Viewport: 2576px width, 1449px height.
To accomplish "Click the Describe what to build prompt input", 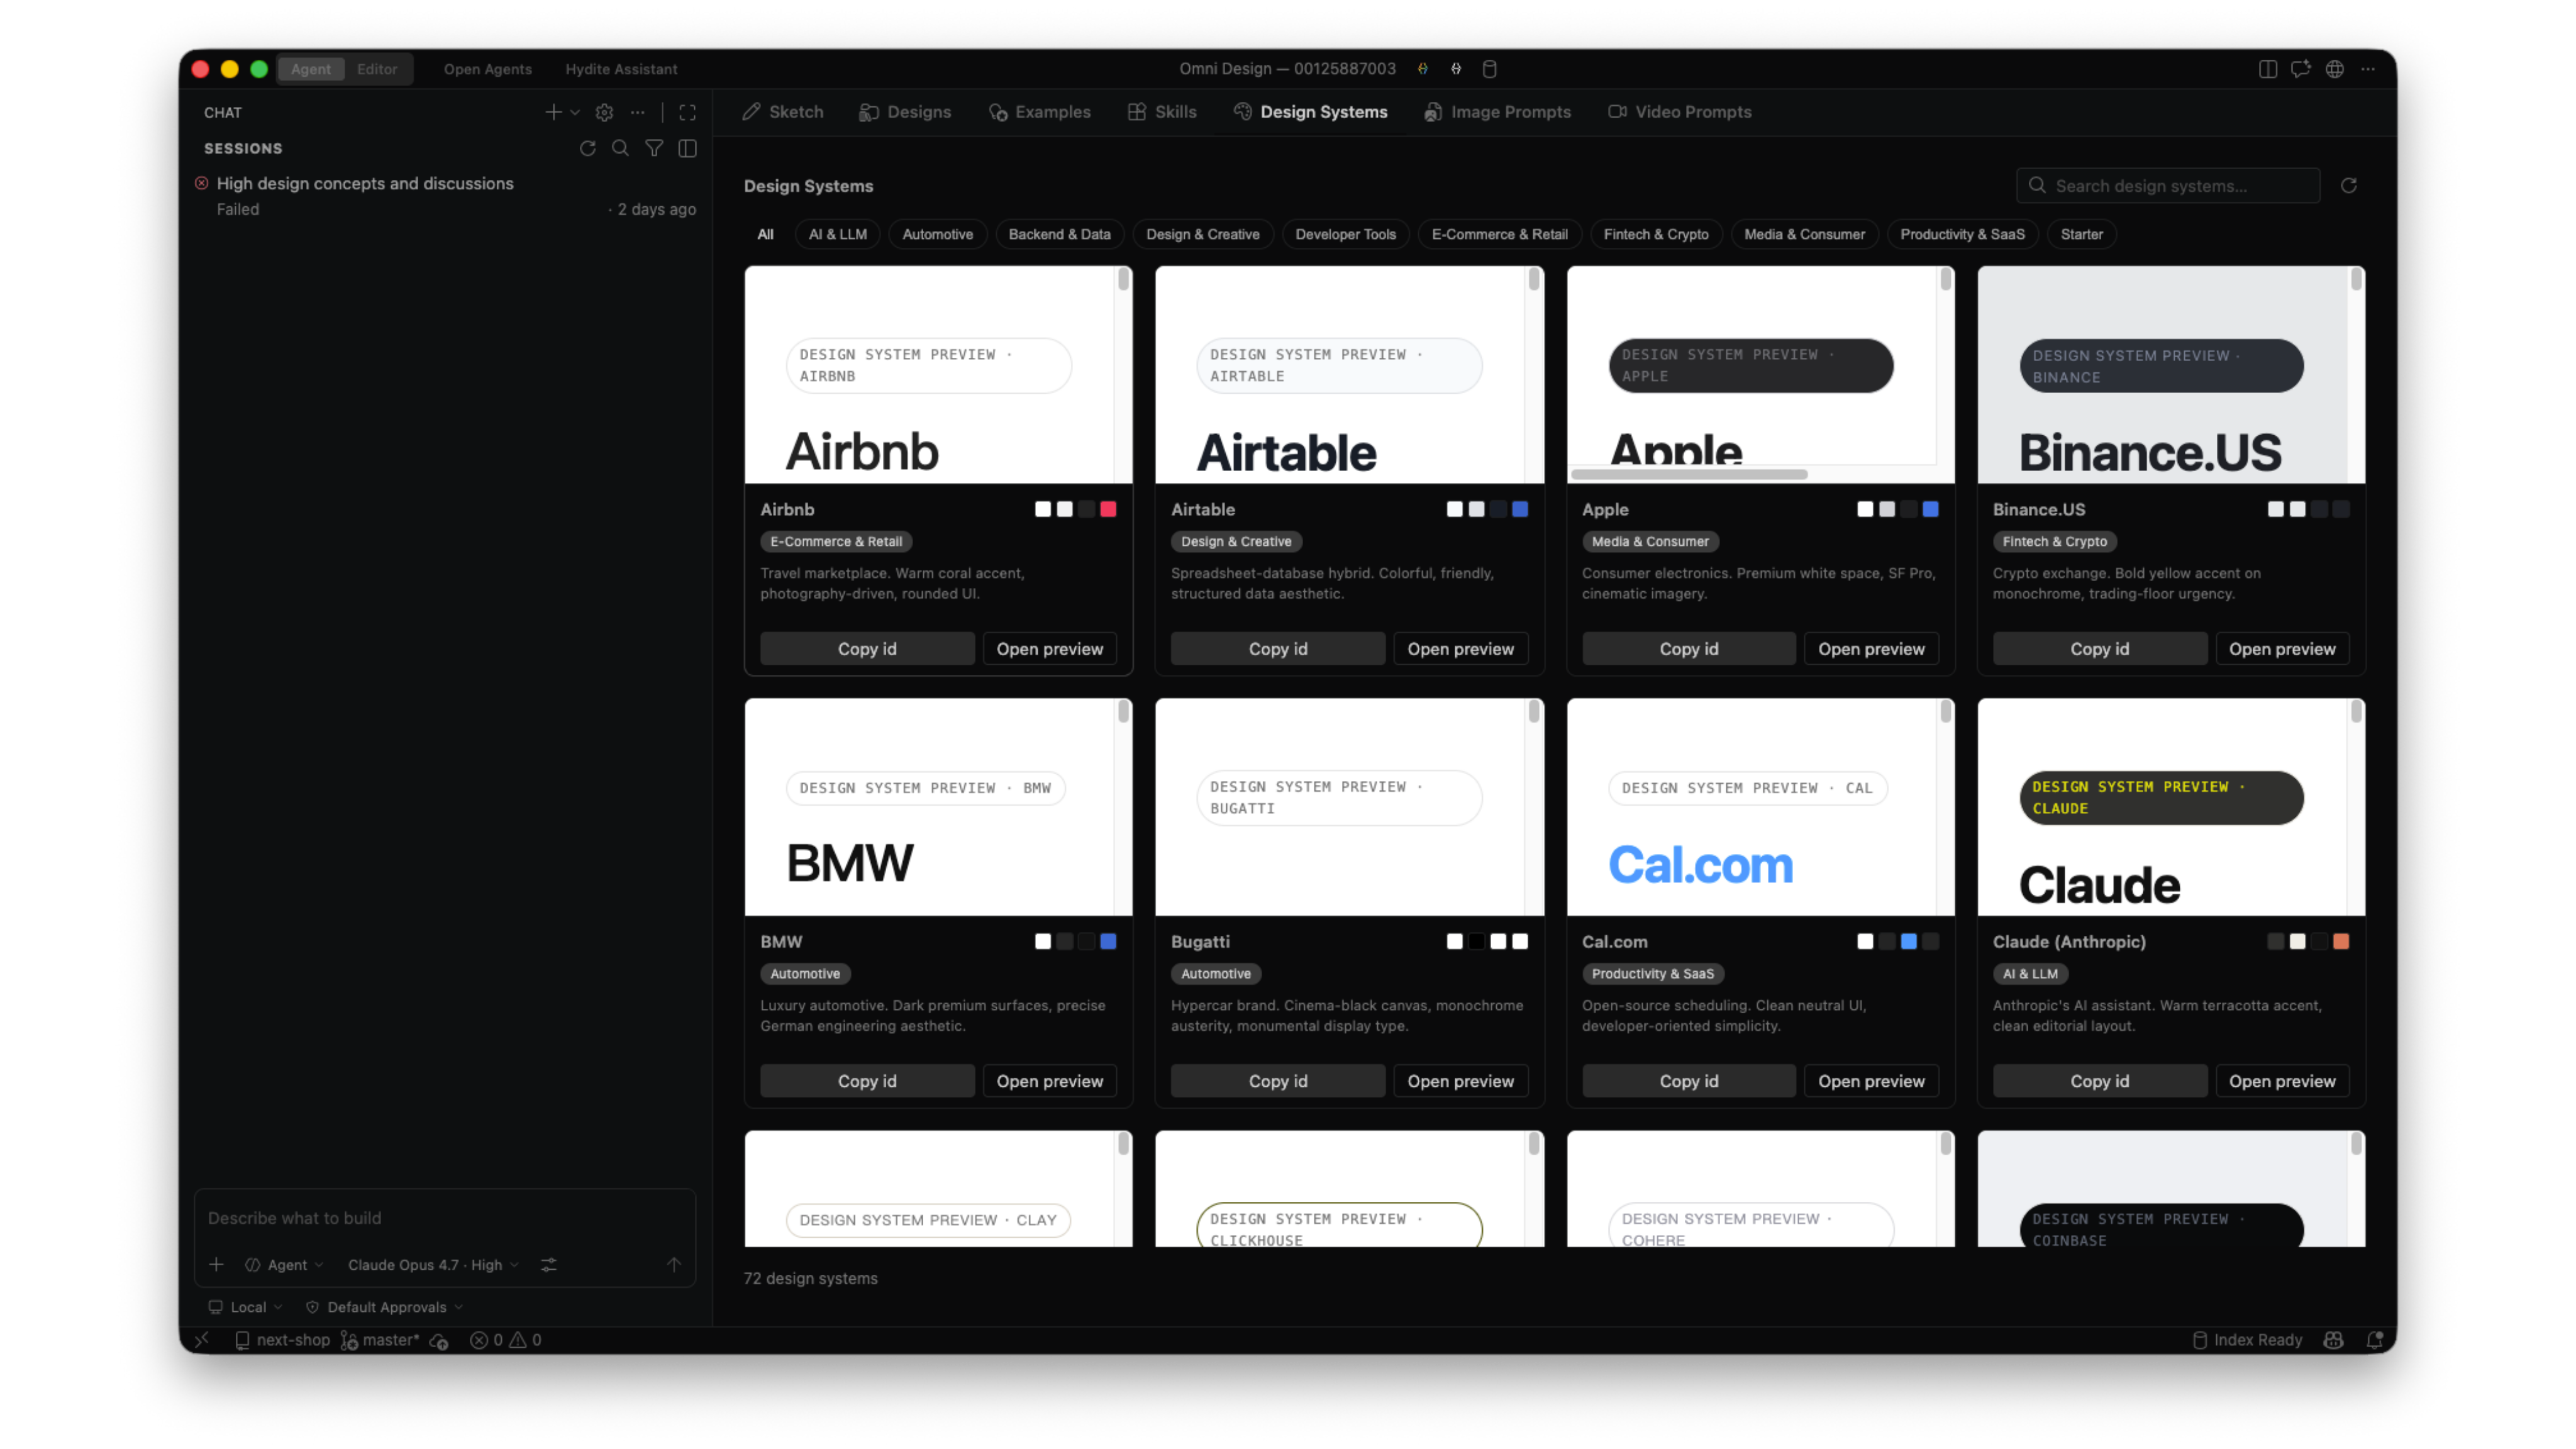I will coord(445,1218).
